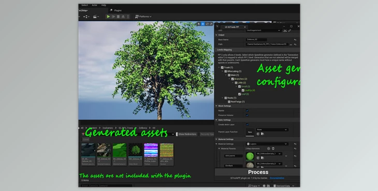
Task: Uncheck Create Anim Layer
Action: (247, 125)
